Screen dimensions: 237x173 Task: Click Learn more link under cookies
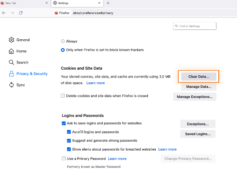[x=96, y=83]
